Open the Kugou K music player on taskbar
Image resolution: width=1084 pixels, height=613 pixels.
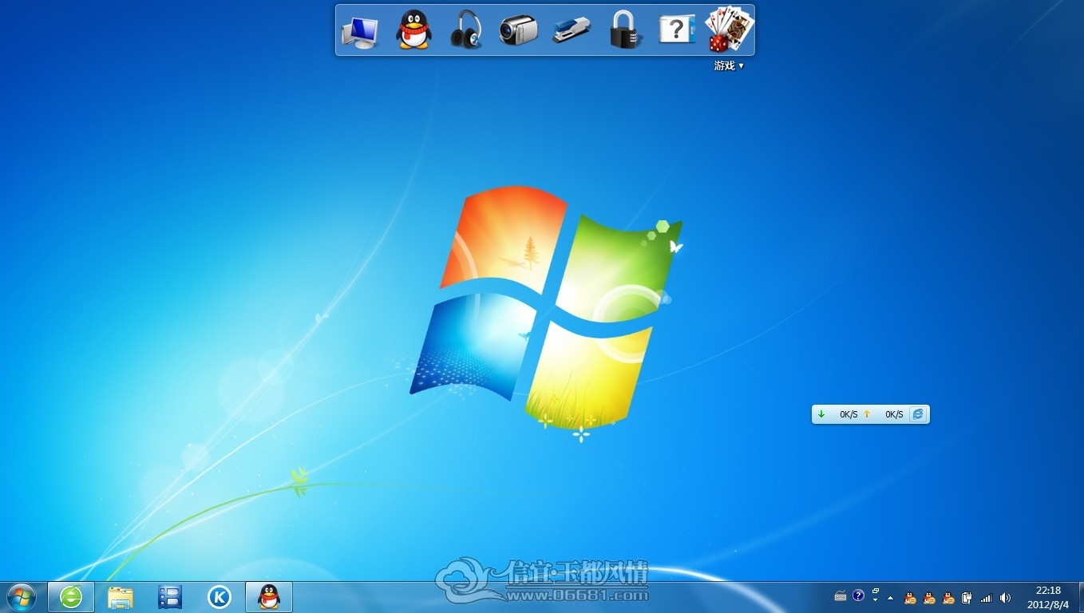[219, 597]
